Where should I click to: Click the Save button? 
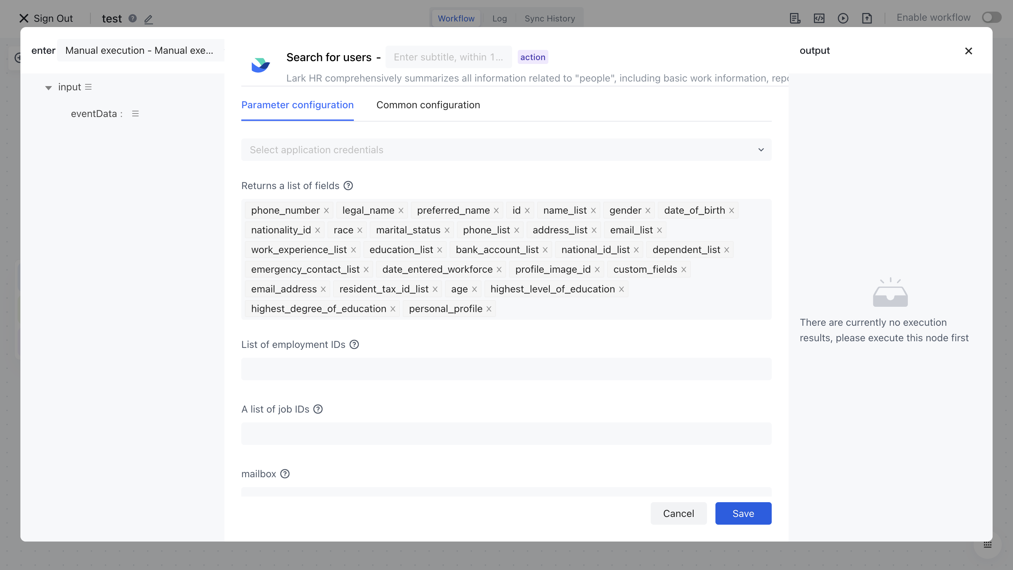coord(743,513)
